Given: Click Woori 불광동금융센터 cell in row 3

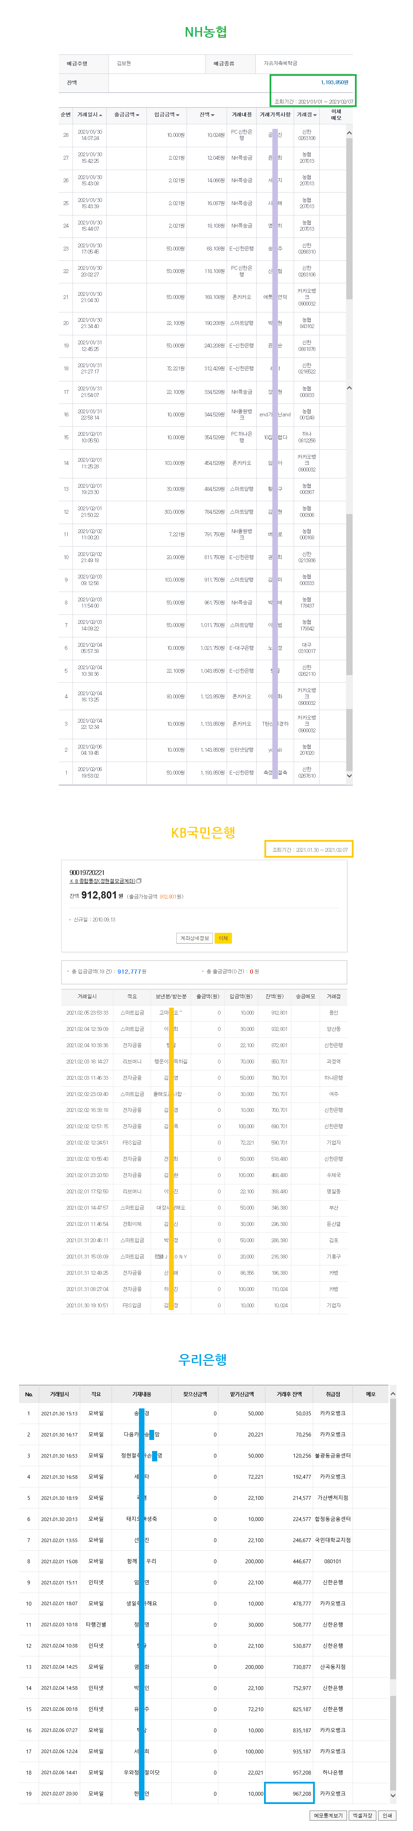Looking at the screenshot, I should click(x=333, y=1456).
